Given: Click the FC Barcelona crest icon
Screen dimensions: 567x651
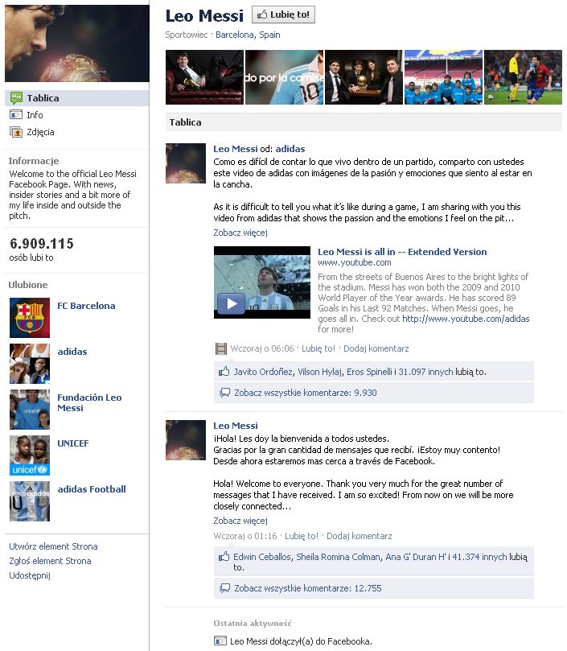Looking at the screenshot, I should [x=30, y=318].
